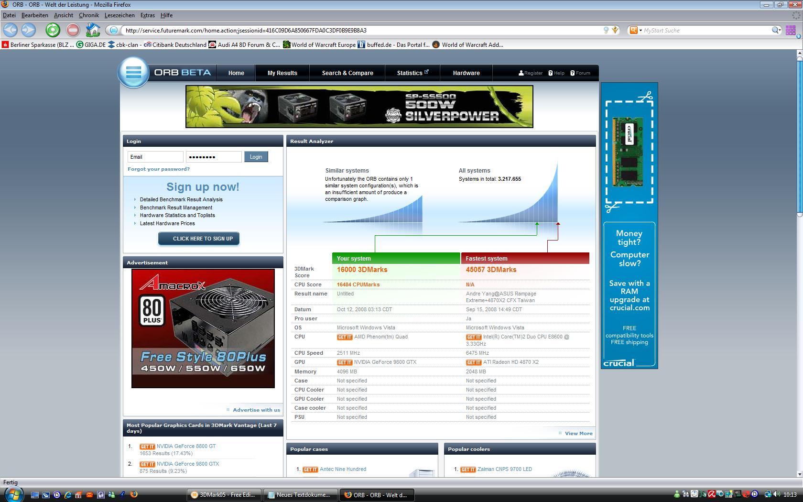Viewport: 803px width, 502px height.
Task: Click the Forum link in ORB header
Action: pyautogui.click(x=580, y=73)
